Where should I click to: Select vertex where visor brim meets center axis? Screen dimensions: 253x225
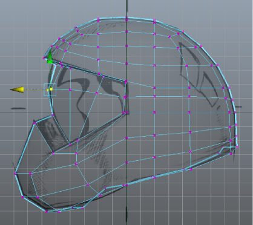(126, 82)
